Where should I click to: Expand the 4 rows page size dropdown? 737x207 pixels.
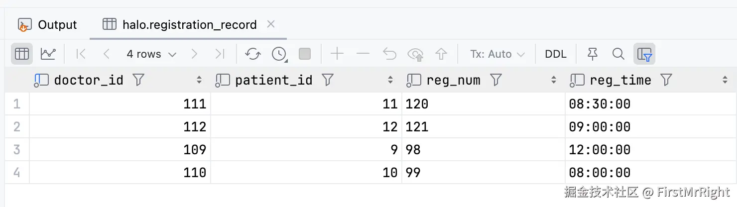point(151,54)
